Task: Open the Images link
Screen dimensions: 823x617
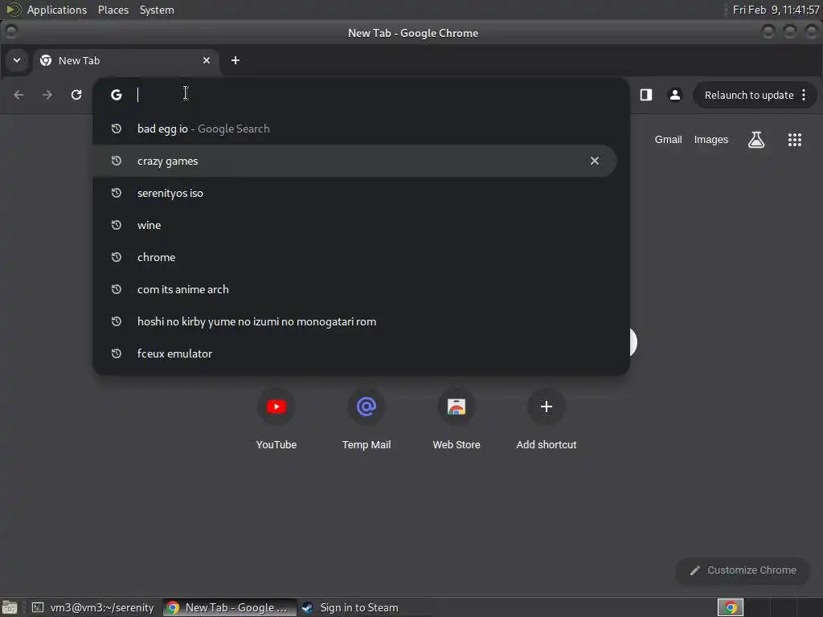Action: point(711,140)
